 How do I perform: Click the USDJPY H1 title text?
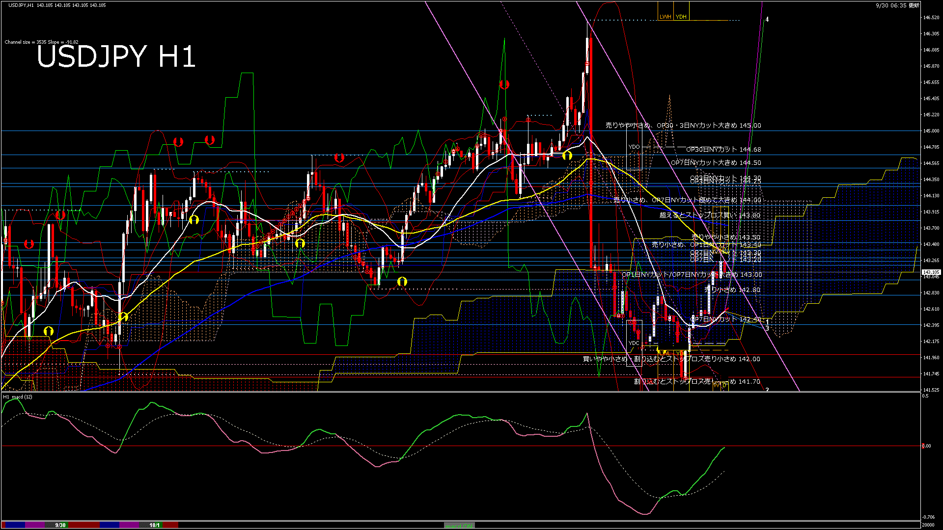(116, 56)
